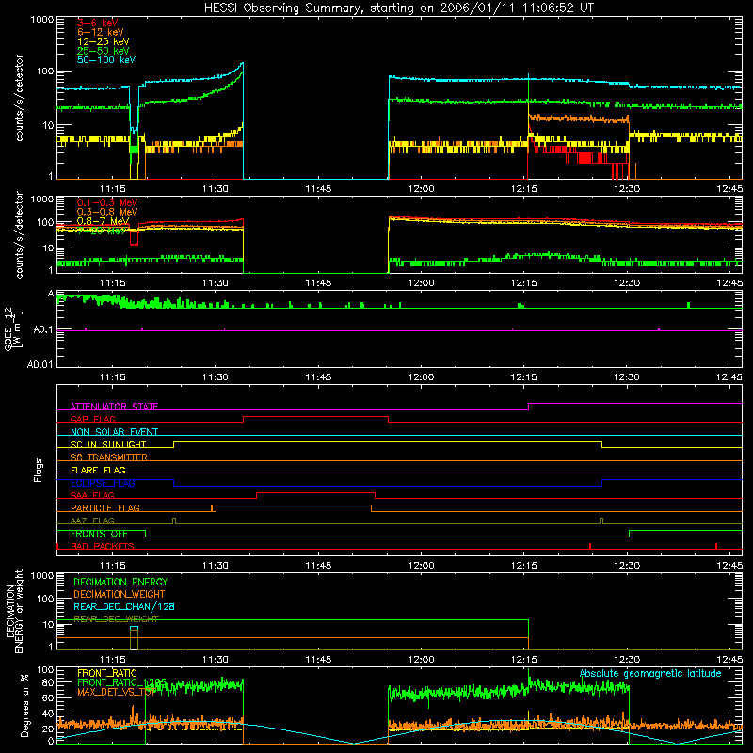This screenshot has height=753, width=753.
Task: Click the FLARE_FLAG label
Action: pos(98,470)
